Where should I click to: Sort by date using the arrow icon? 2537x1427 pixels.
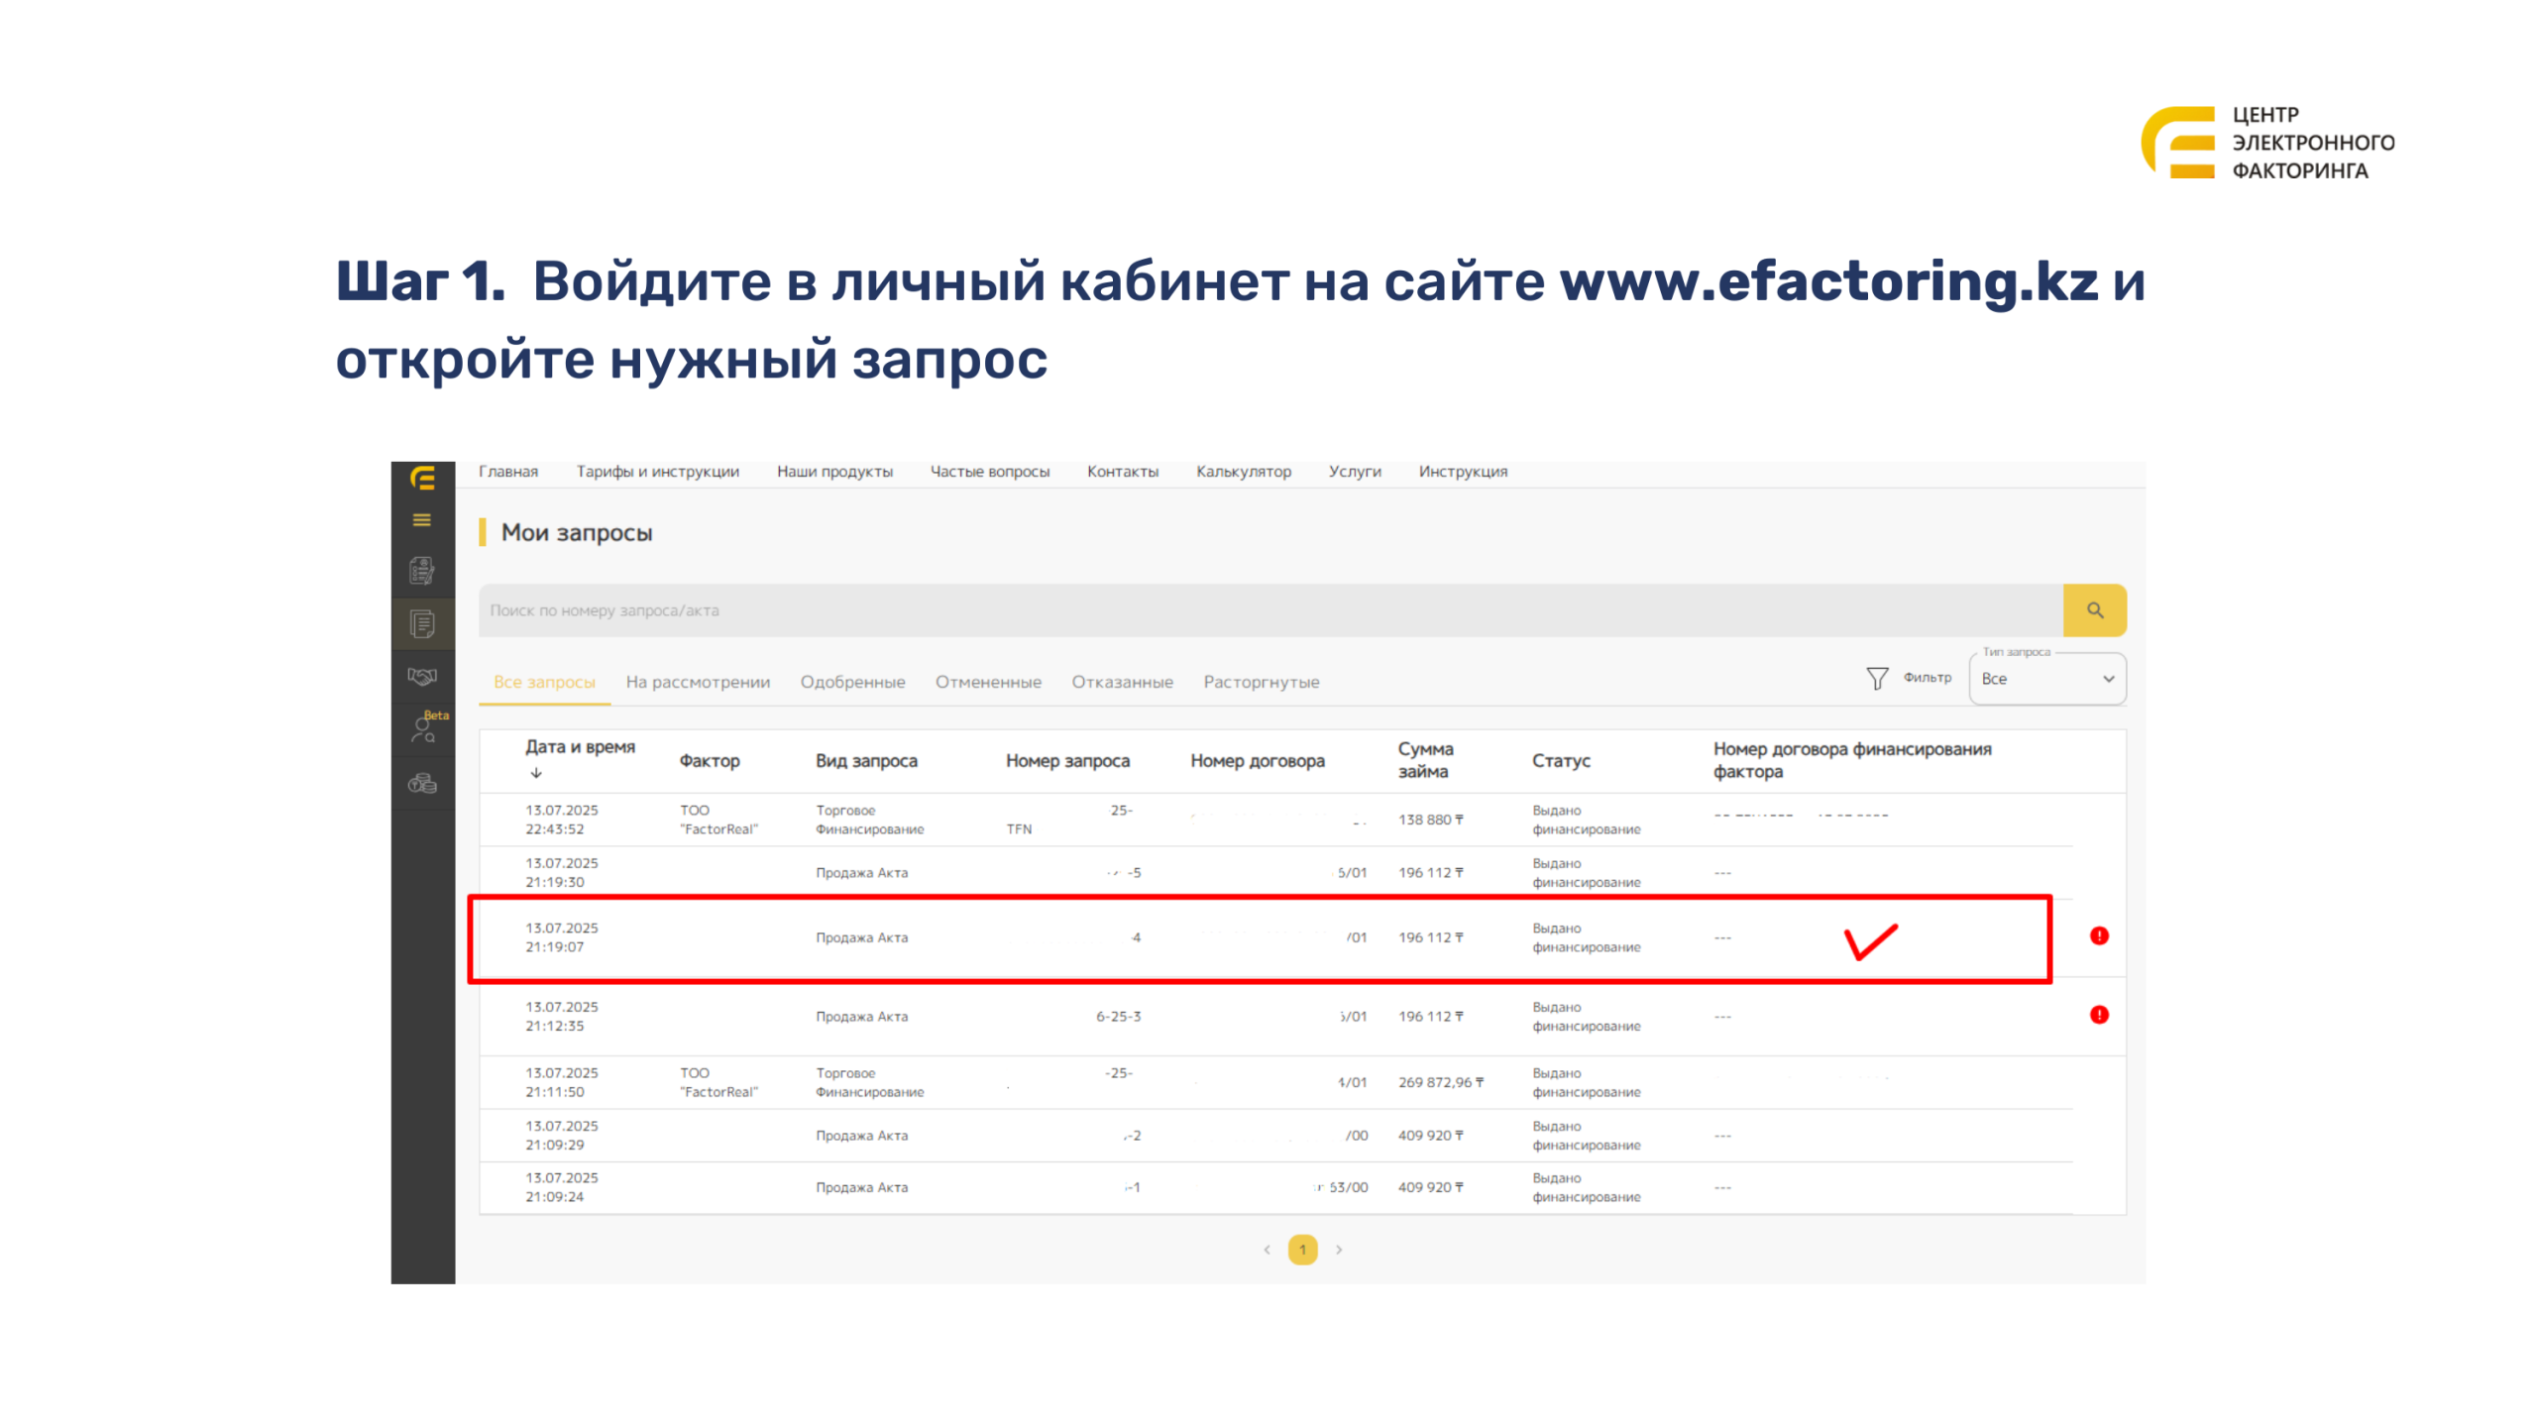tap(536, 772)
